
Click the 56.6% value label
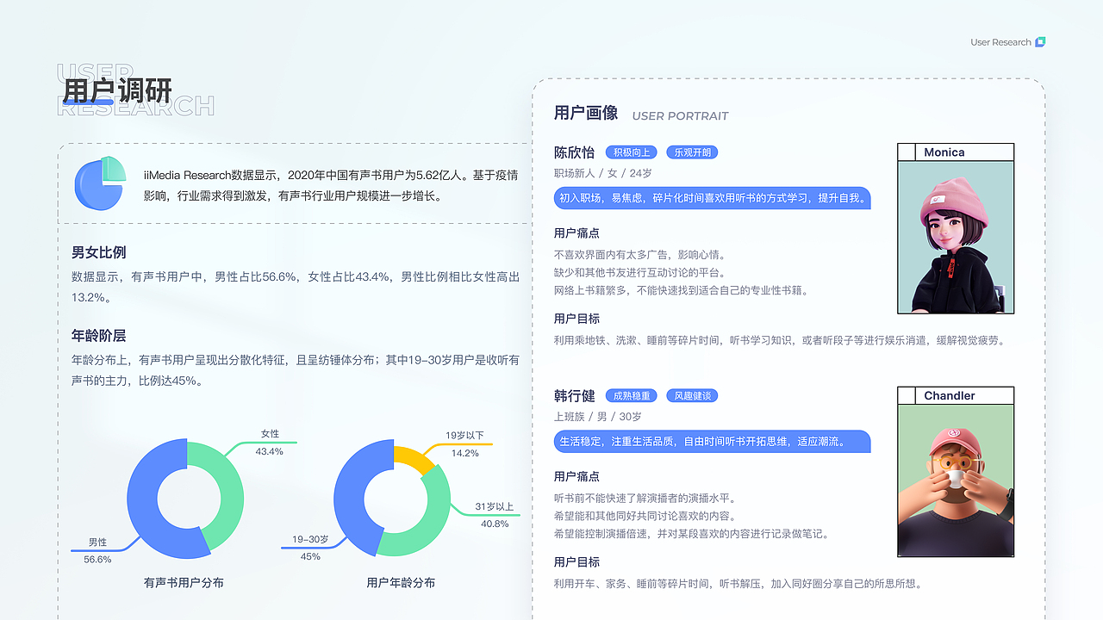[x=97, y=560]
